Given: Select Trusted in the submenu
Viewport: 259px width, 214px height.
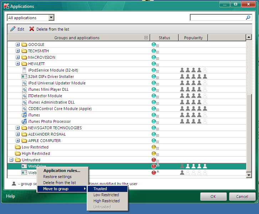Looking at the screenshot, I should pos(100,189).
